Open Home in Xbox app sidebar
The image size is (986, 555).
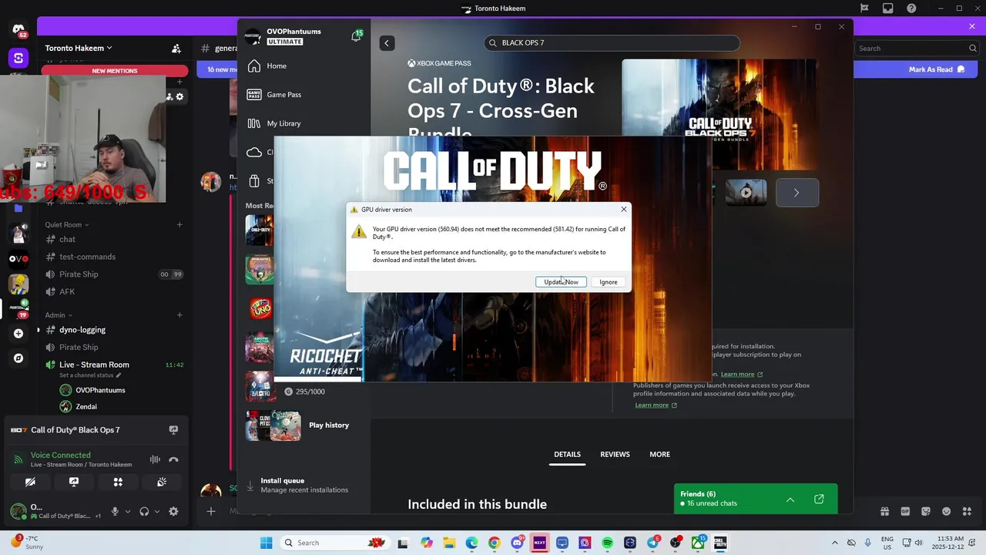pos(277,66)
